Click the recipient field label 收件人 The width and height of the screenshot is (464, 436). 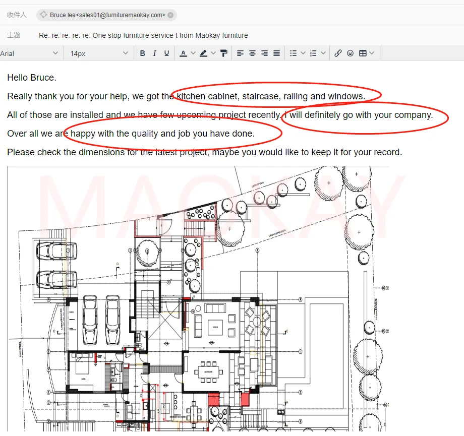tap(17, 15)
